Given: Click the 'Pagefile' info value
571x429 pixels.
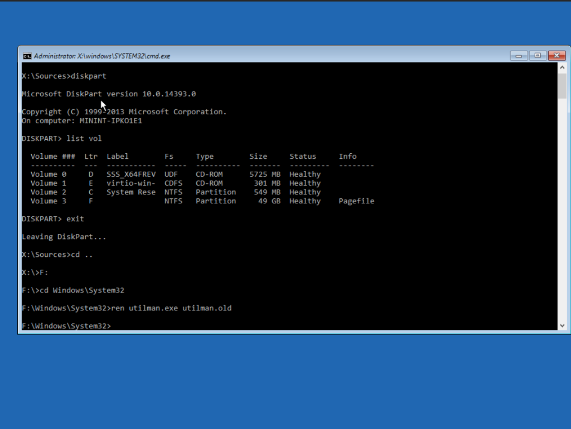Looking at the screenshot, I should point(356,201).
